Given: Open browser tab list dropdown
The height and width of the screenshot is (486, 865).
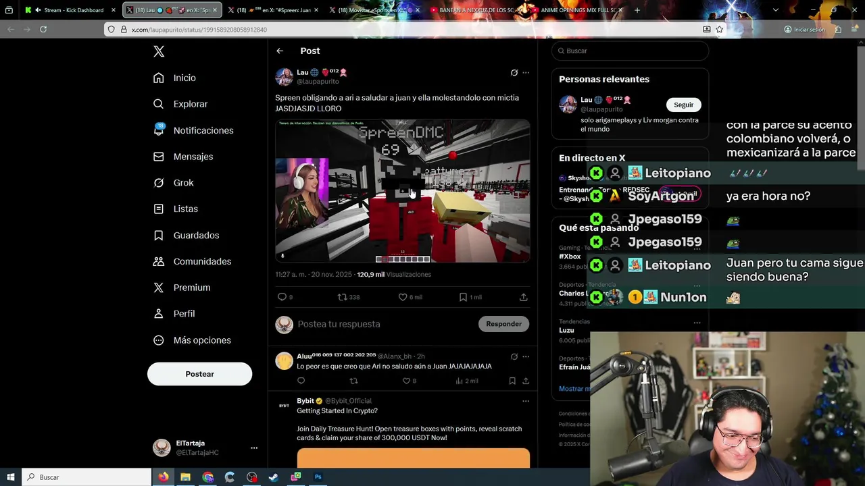Looking at the screenshot, I should [775, 10].
